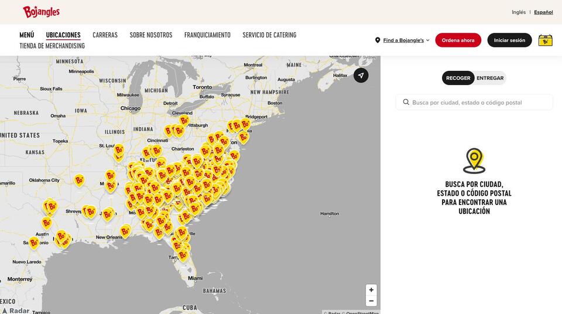This screenshot has width=562, height=314.
Task: Click the location pin icon beside Find a Bojangle's
Action: click(378, 40)
